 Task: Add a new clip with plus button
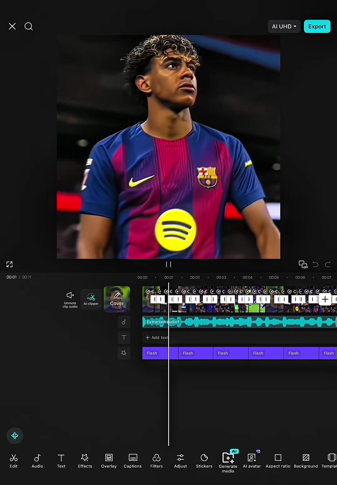pyautogui.click(x=325, y=300)
